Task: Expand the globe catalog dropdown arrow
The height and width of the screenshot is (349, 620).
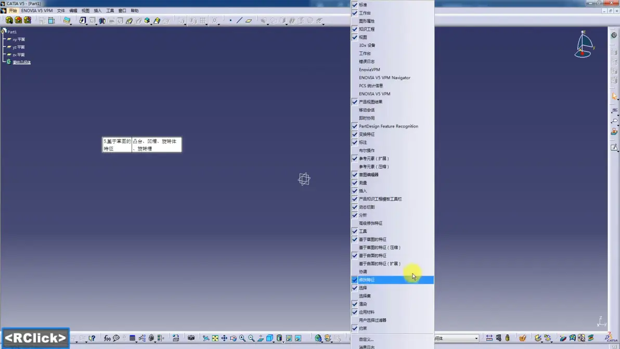Action: (322, 341)
